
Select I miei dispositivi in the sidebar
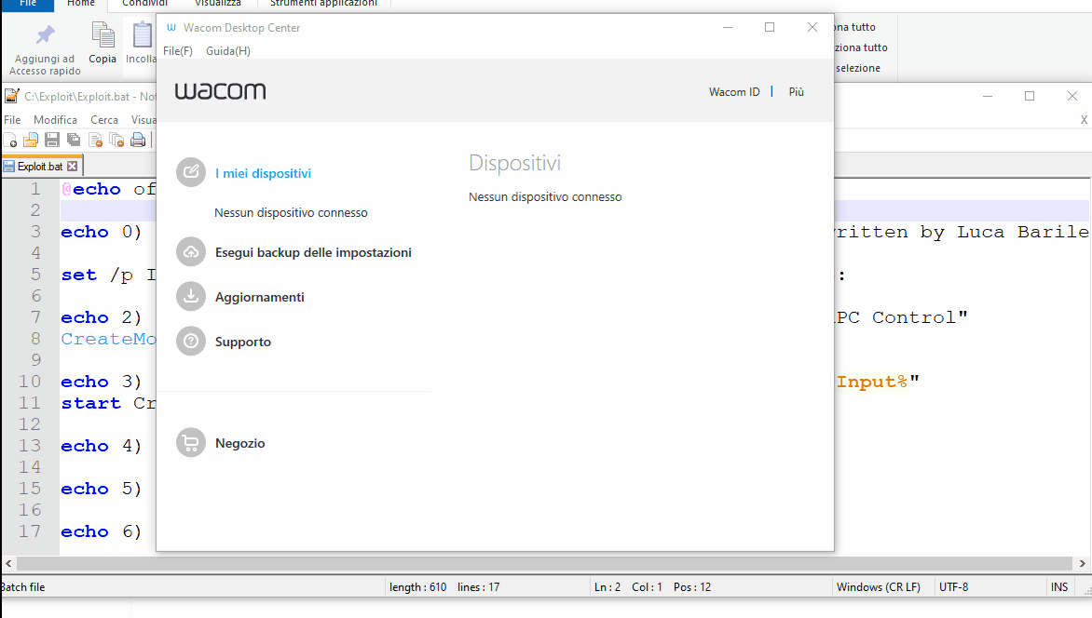pyautogui.click(x=264, y=173)
